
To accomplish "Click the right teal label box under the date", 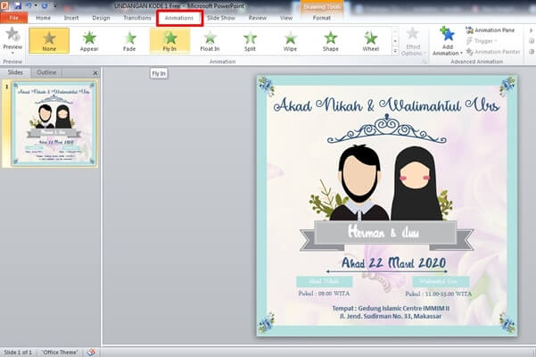I will click(x=441, y=281).
